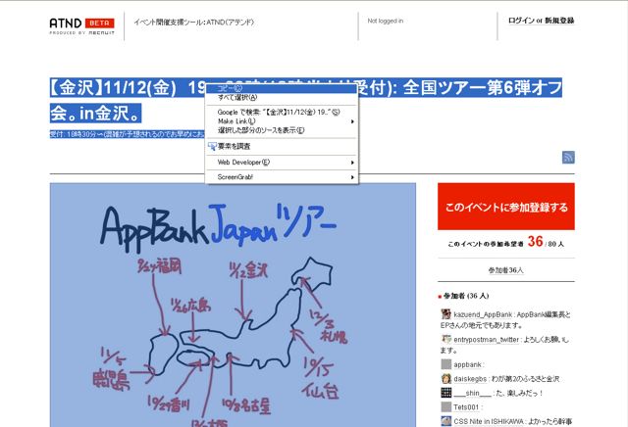Click kazuend_AppBank's avatar icon

[445, 313]
